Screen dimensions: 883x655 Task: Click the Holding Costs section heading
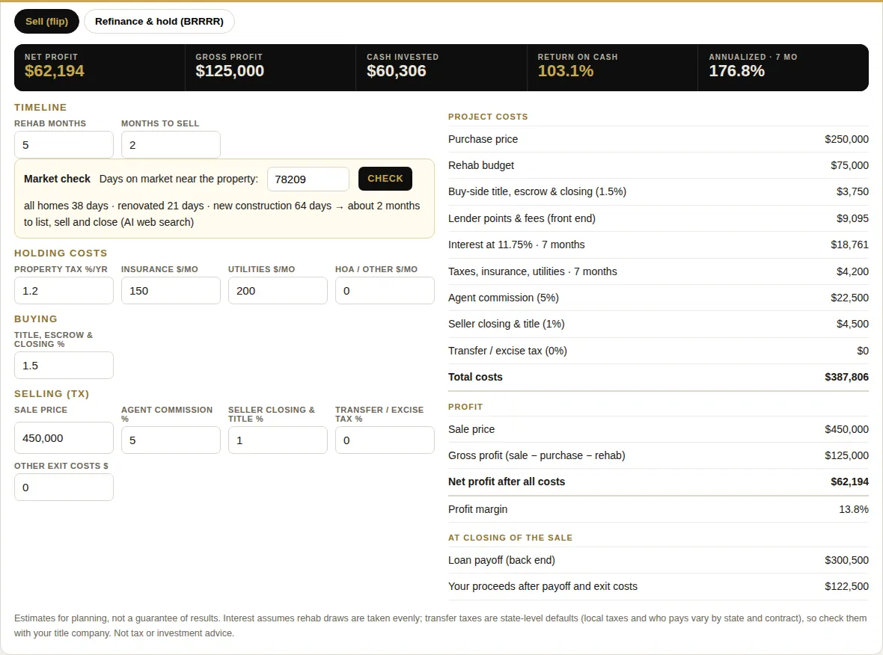tap(61, 253)
